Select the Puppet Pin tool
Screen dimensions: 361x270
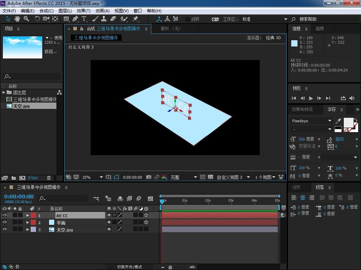pyautogui.click(x=135, y=19)
